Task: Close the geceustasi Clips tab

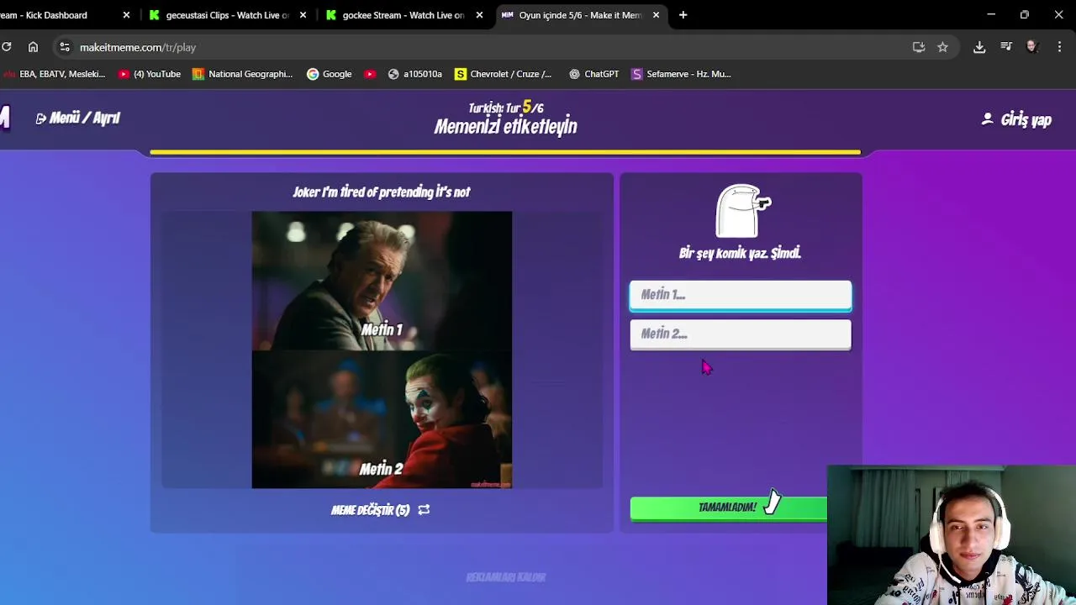Action: point(303,15)
